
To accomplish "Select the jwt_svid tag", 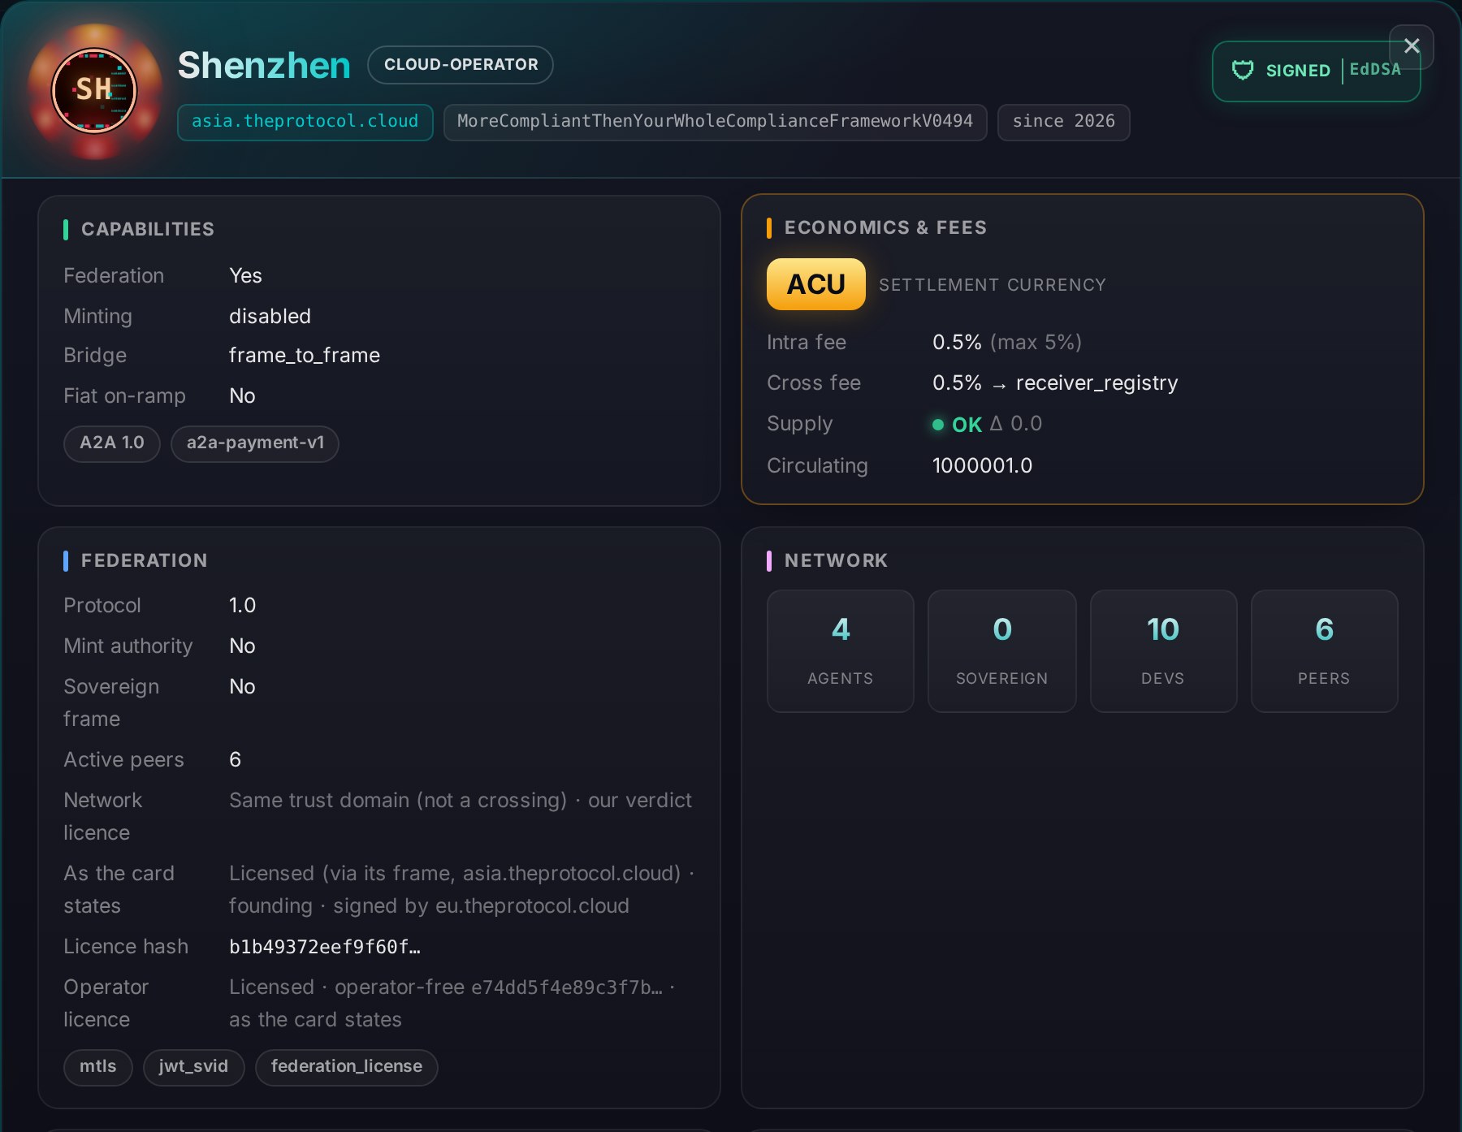I will pyautogui.click(x=193, y=1067).
